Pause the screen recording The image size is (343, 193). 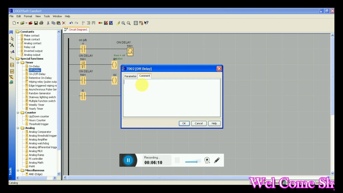pos(128,160)
